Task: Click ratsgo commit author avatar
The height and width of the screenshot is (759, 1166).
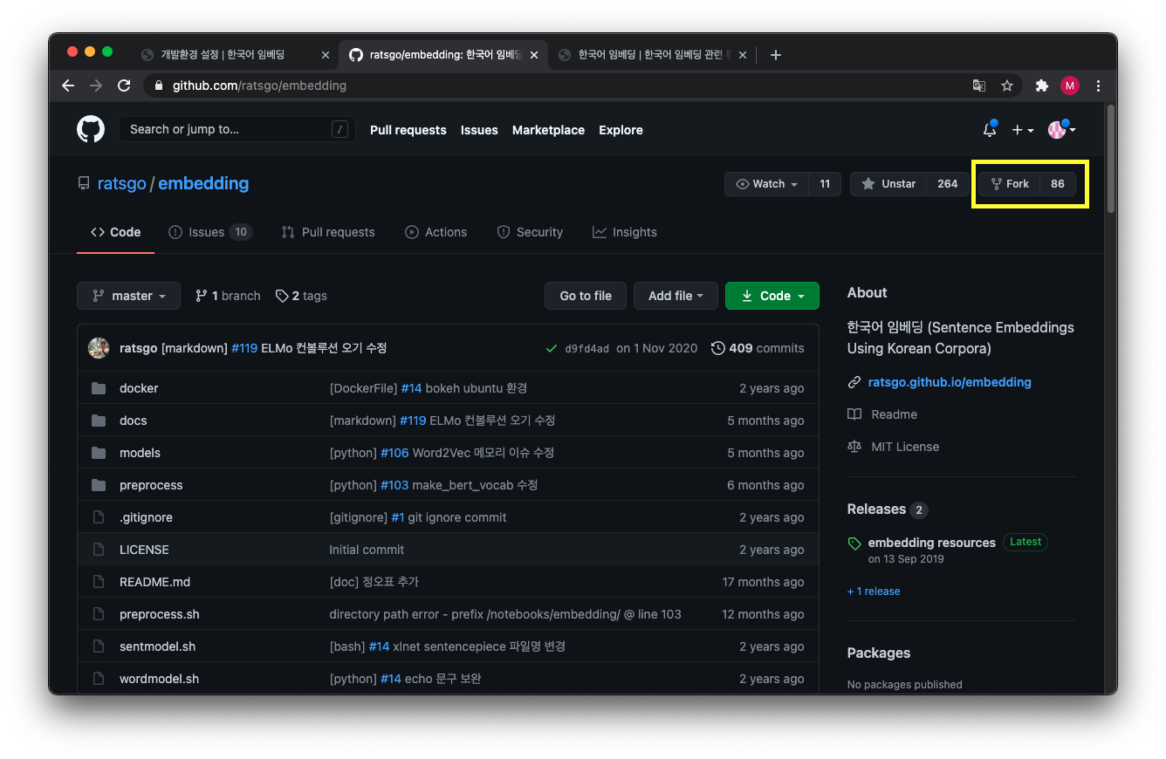Action: coord(99,348)
